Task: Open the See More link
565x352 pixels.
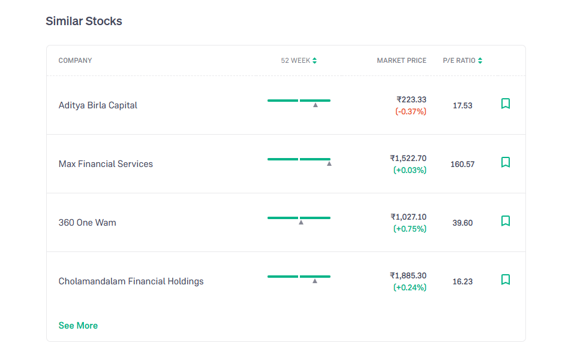Action: coord(78,326)
